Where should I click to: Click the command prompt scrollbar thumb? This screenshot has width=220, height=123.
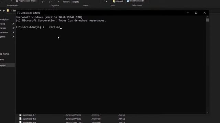click(x=207, y=20)
